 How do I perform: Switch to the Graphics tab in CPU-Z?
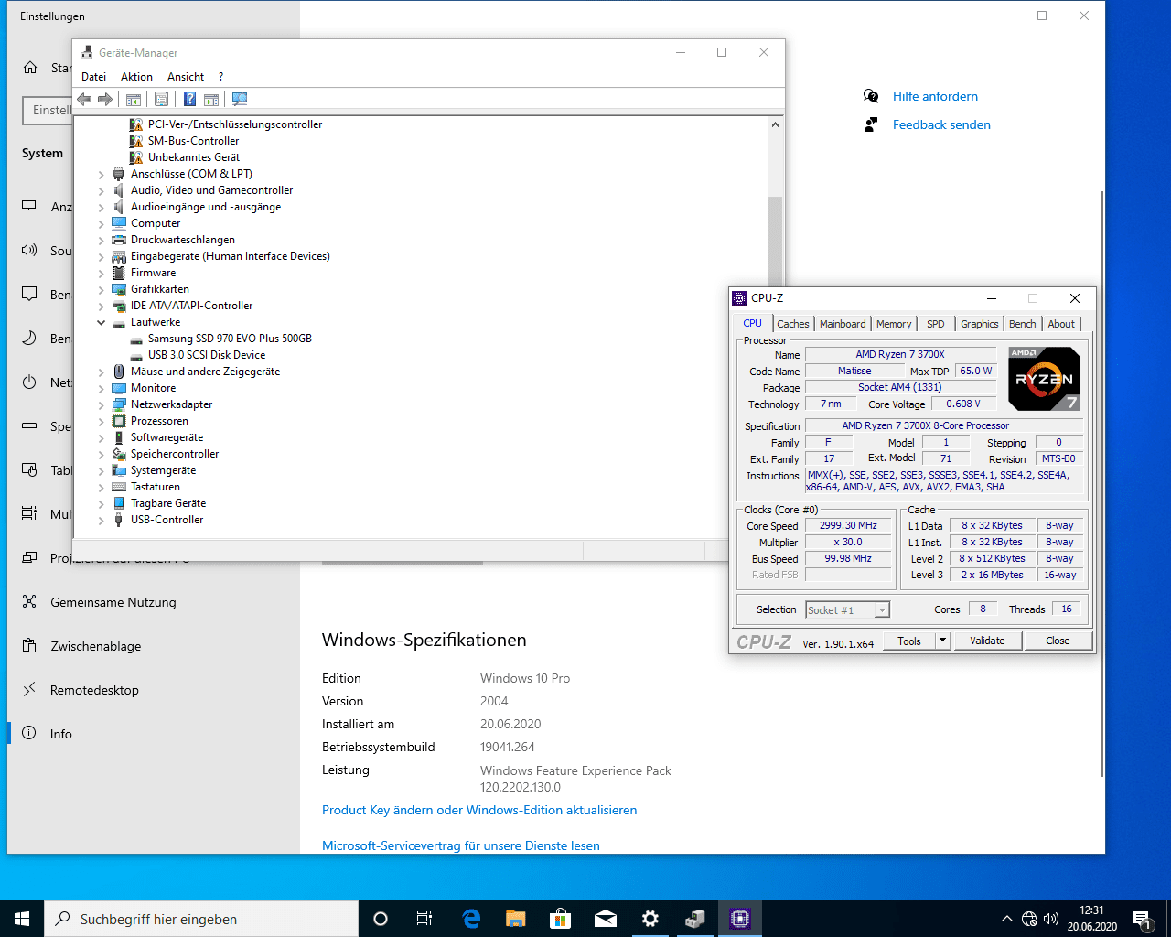coord(979,324)
